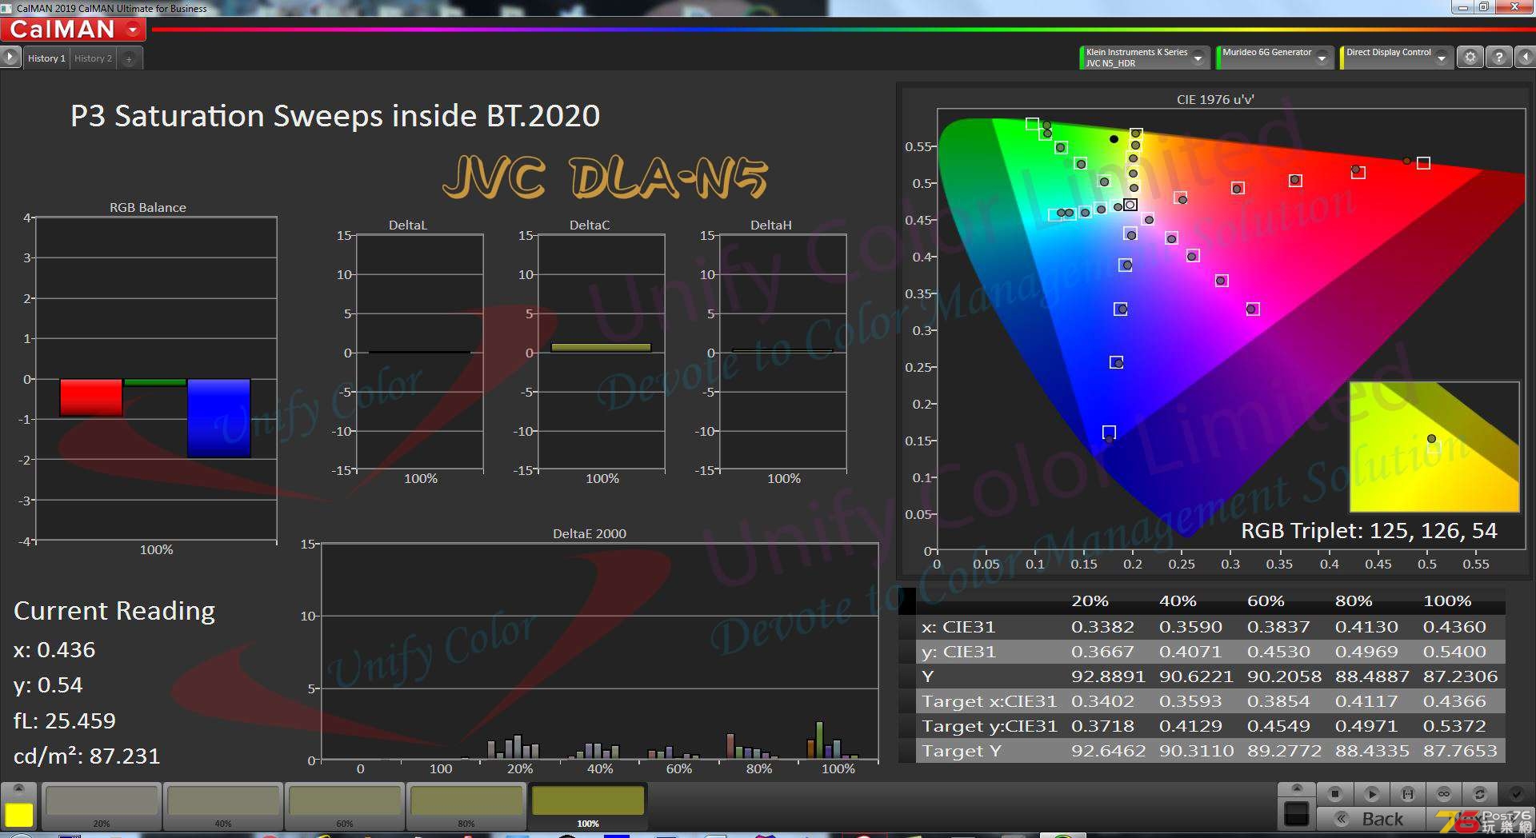Screen dimensions: 1536x838
Task: Click the refresh cycle arrows icon
Action: click(1480, 794)
